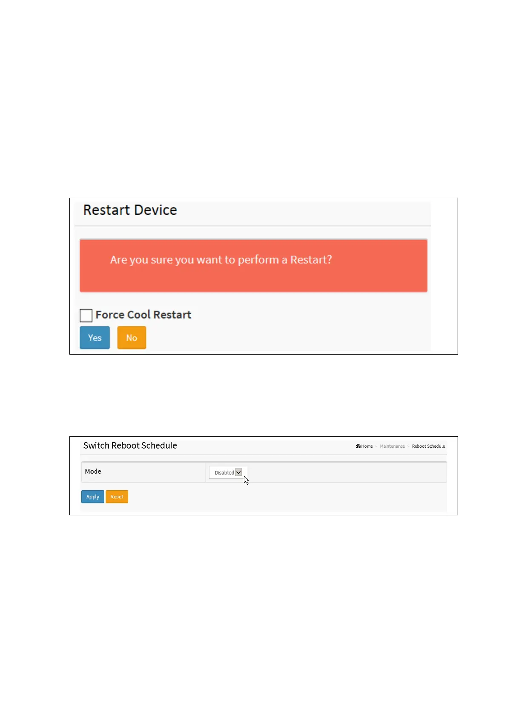507x716 pixels.
Task: Click the orange Reset button
Action: coord(117,497)
